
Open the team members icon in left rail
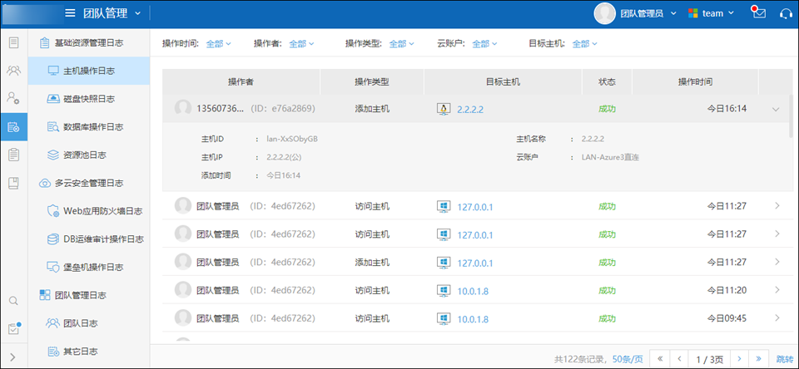tap(14, 71)
